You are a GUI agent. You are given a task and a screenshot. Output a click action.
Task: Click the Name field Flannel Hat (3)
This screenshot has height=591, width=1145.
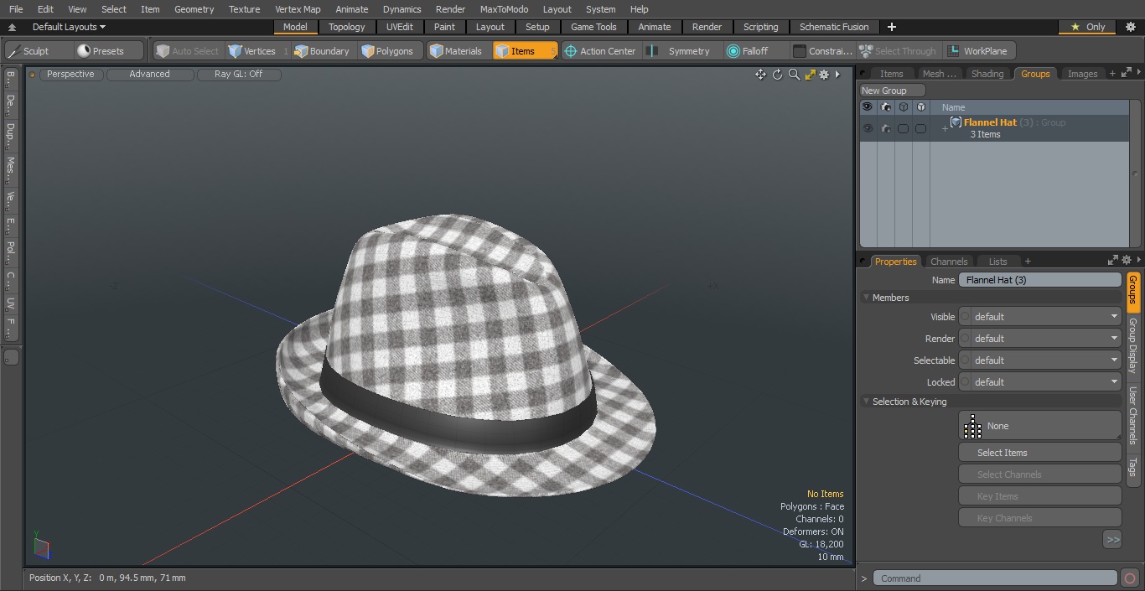click(1039, 280)
